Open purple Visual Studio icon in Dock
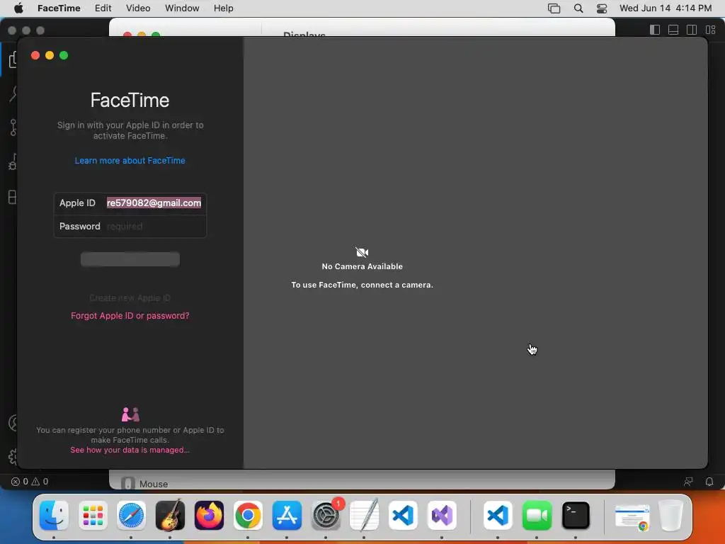 [442, 516]
